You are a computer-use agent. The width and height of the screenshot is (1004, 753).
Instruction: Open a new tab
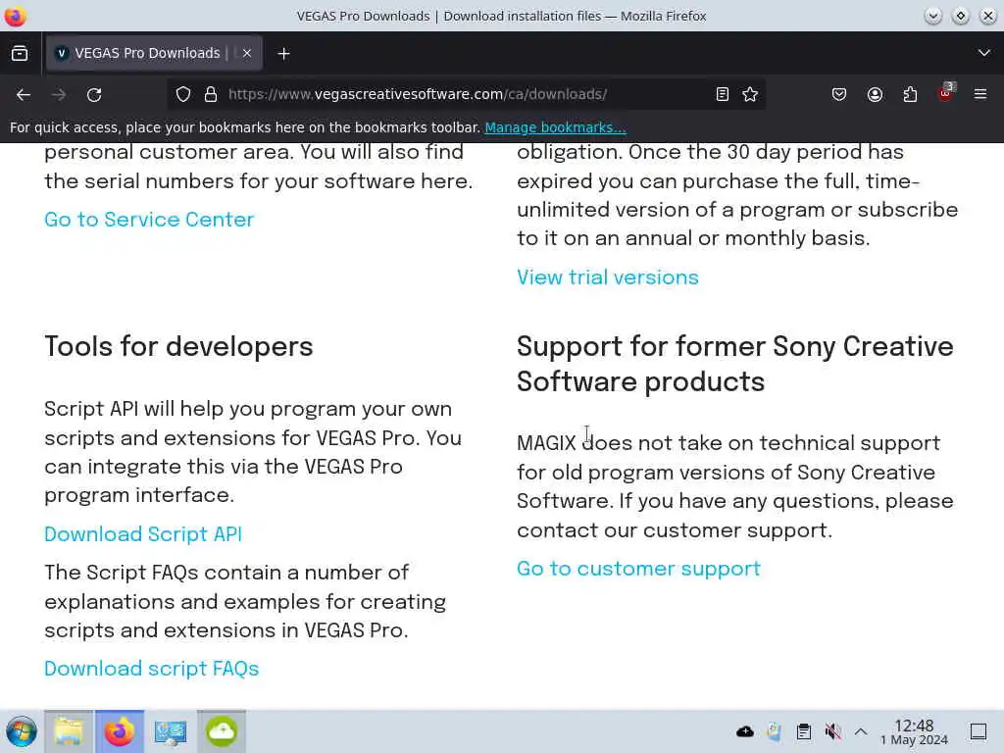tap(283, 54)
